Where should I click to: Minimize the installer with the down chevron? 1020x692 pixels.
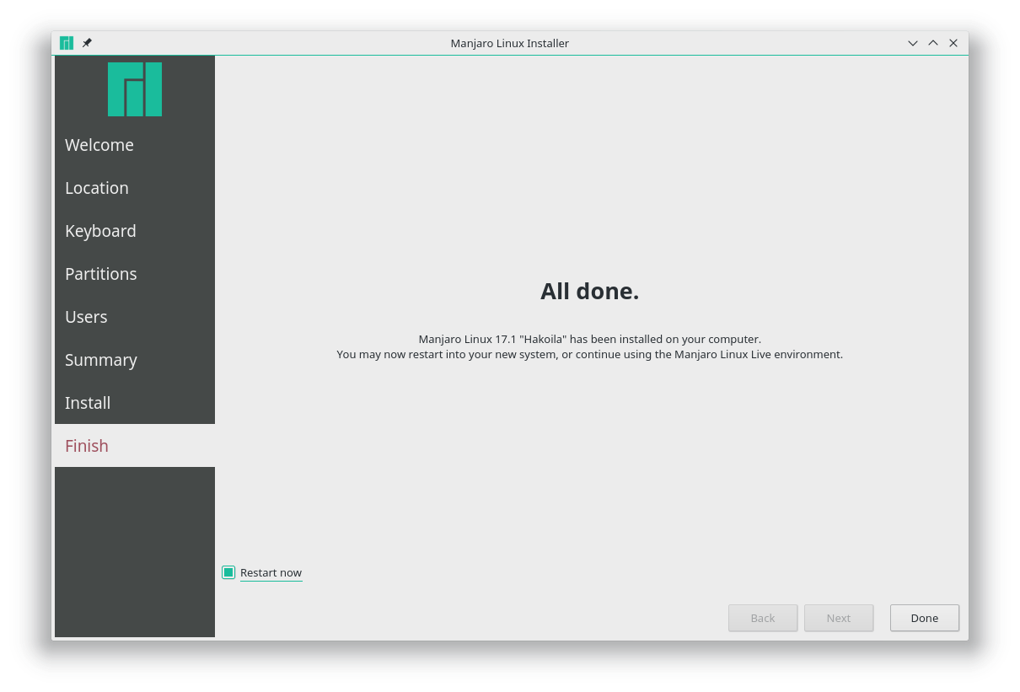click(913, 43)
